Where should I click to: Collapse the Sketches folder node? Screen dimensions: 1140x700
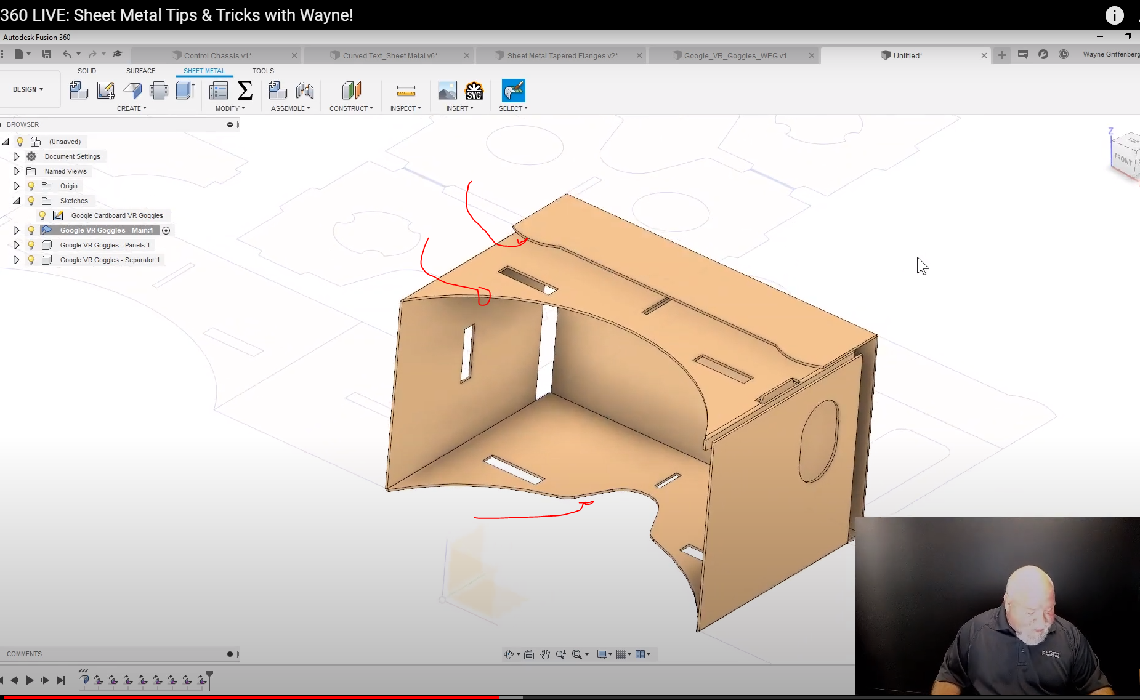tap(16, 201)
